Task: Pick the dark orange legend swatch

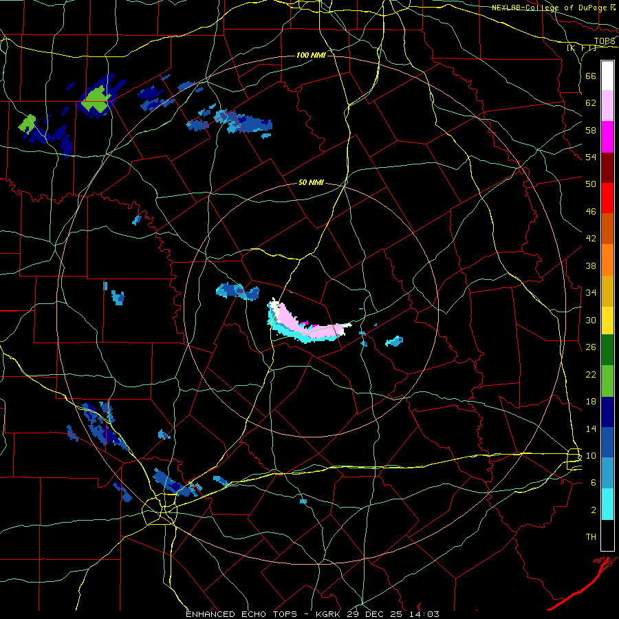Action: click(607, 229)
